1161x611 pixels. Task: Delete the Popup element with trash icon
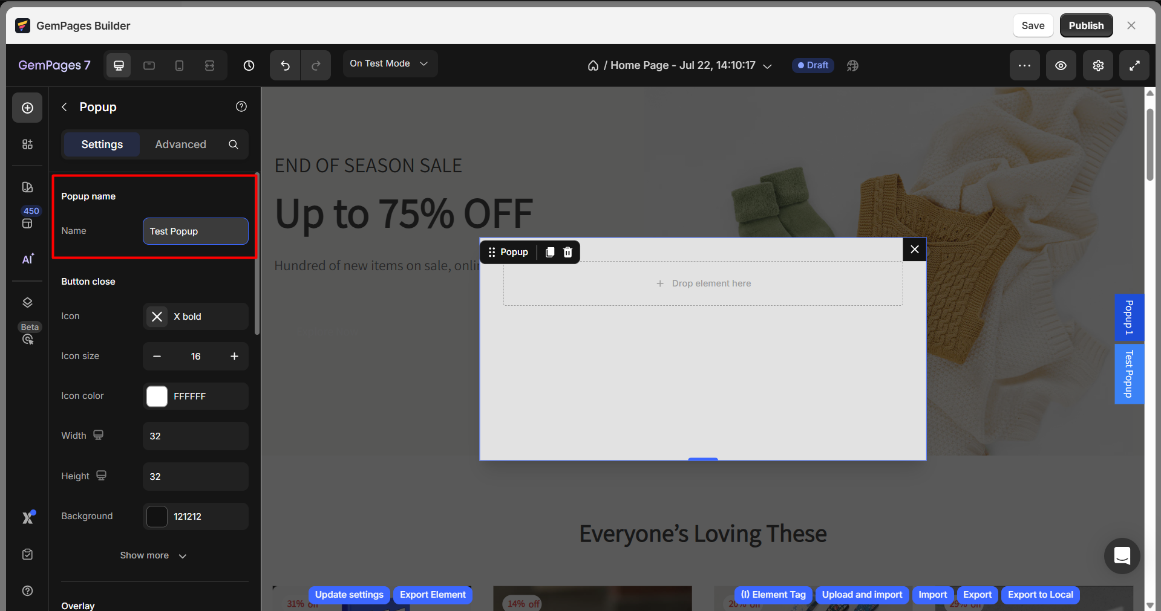567,252
